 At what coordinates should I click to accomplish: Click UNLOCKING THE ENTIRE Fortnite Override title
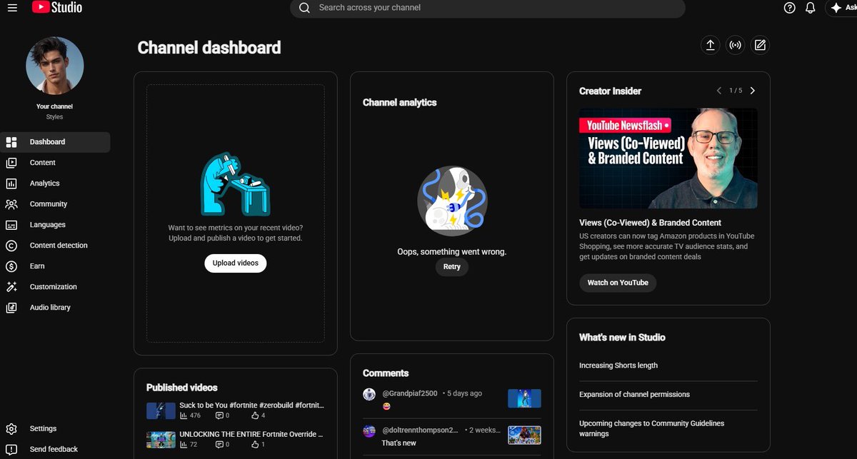pos(252,434)
